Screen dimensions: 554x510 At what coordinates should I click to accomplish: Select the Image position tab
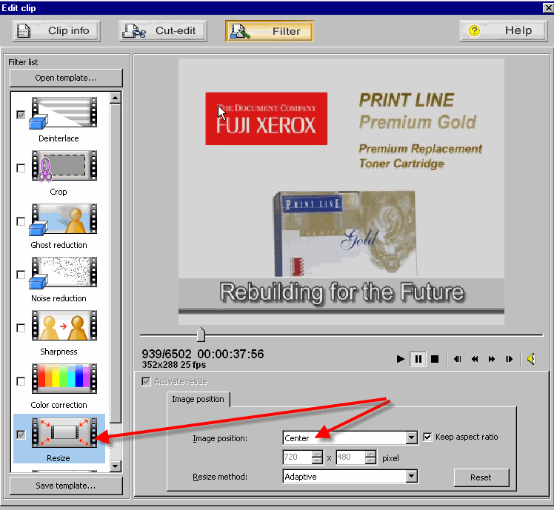198,399
